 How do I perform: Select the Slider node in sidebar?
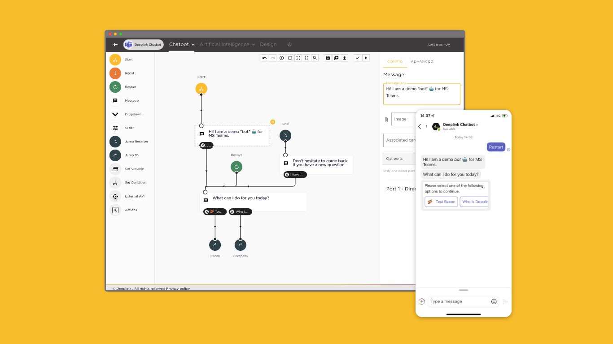(x=115, y=128)
